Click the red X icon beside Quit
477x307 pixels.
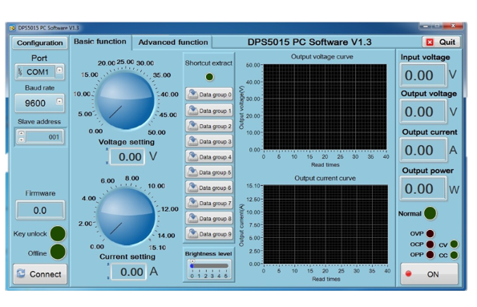430,42
